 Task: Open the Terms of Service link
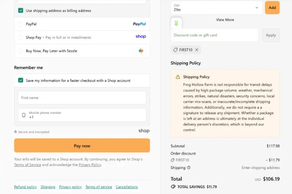click(x=28, y=165)
